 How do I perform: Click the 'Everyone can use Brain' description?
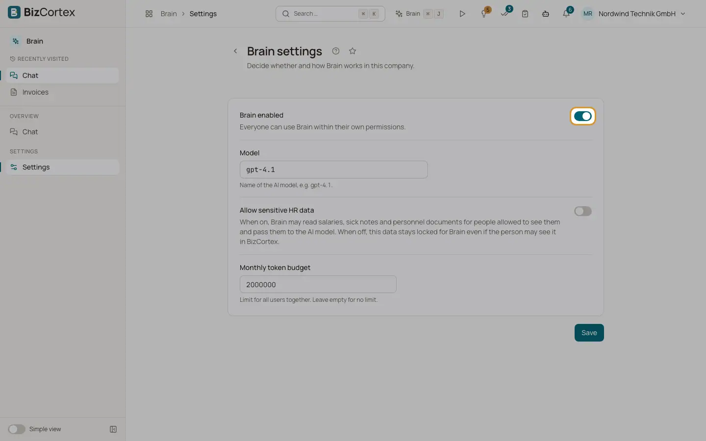[x=323, y=127]
